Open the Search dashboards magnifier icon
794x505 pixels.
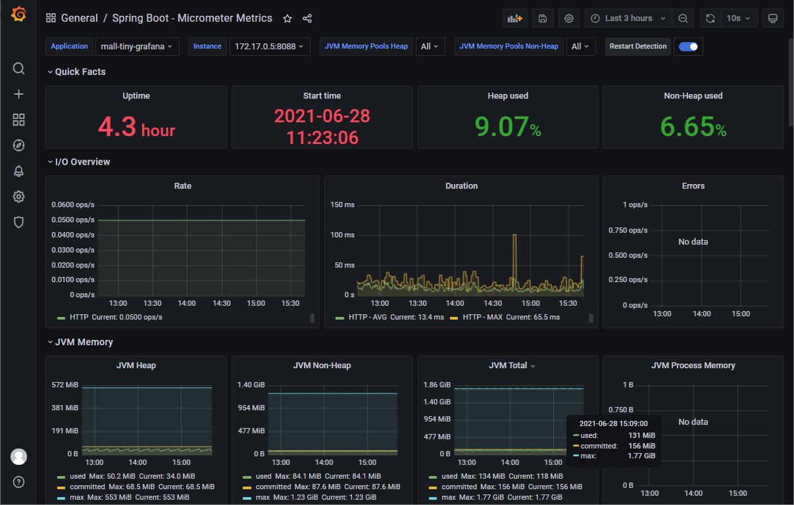[18, 68]
